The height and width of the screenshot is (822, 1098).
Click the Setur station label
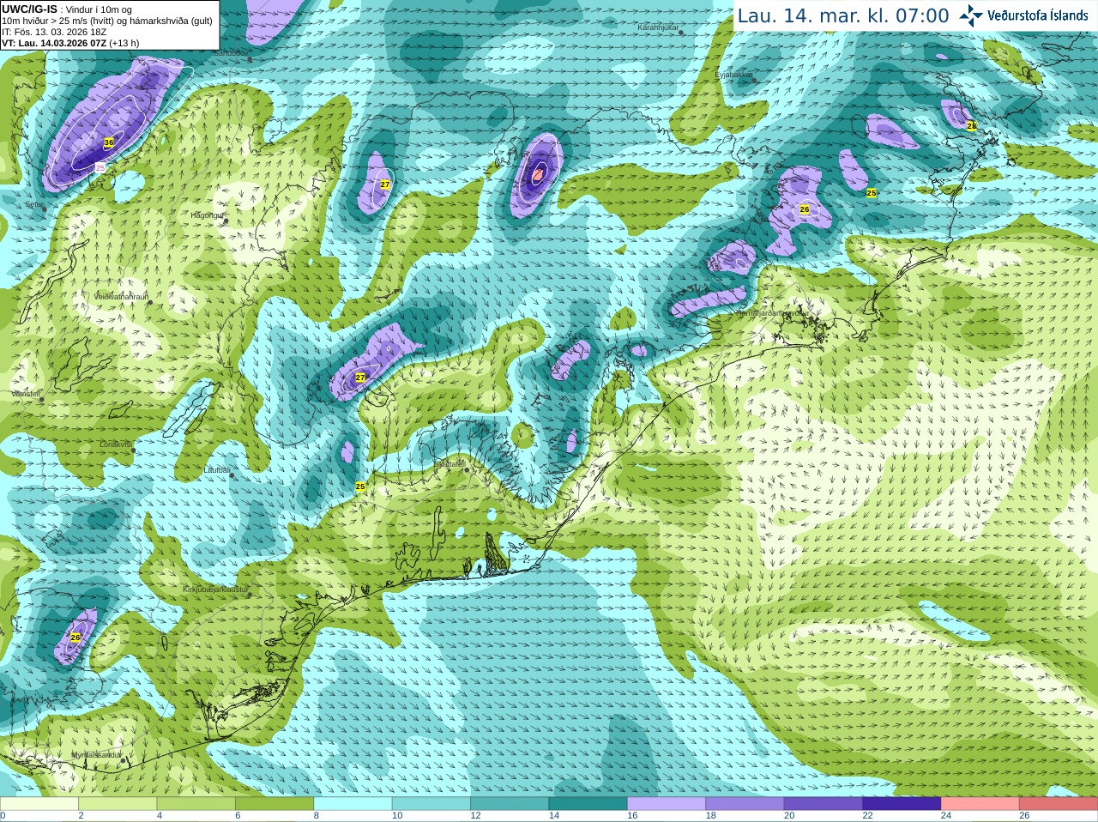pyautogui.click(x=34, y=205)
